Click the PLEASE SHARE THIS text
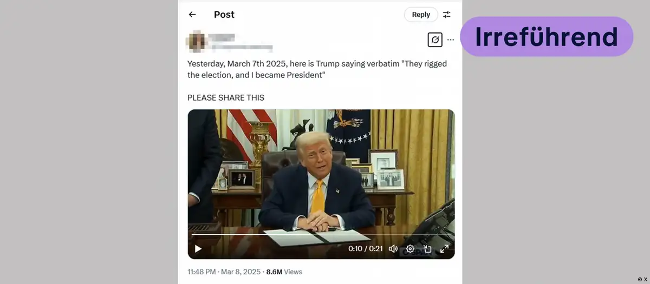 click(x=226, y=97)
